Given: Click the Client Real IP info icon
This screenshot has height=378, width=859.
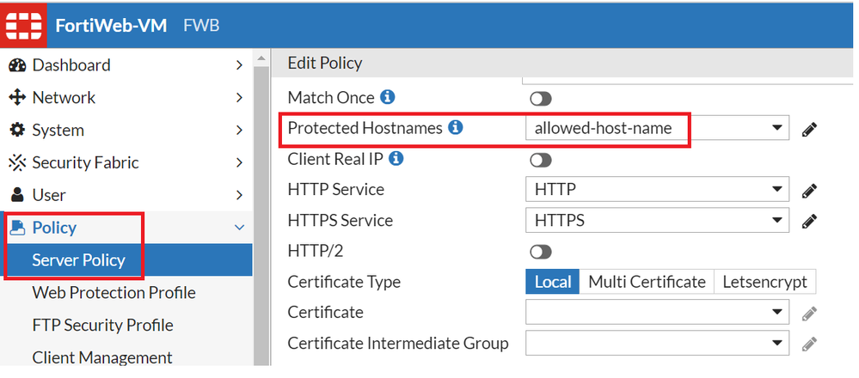Looking at the screenshot, I should [396, 159].
